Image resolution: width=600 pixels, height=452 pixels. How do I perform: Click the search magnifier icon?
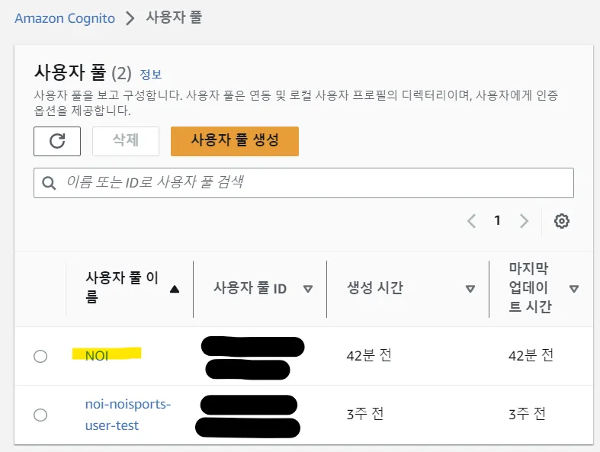50,183
